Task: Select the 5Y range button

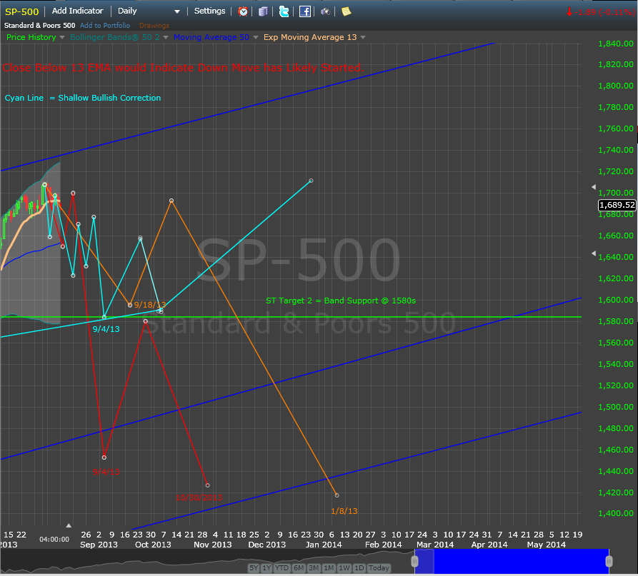Action: point(254,568)
